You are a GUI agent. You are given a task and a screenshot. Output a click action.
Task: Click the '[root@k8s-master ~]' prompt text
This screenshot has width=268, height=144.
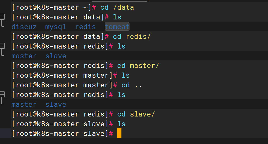(52, 8)
